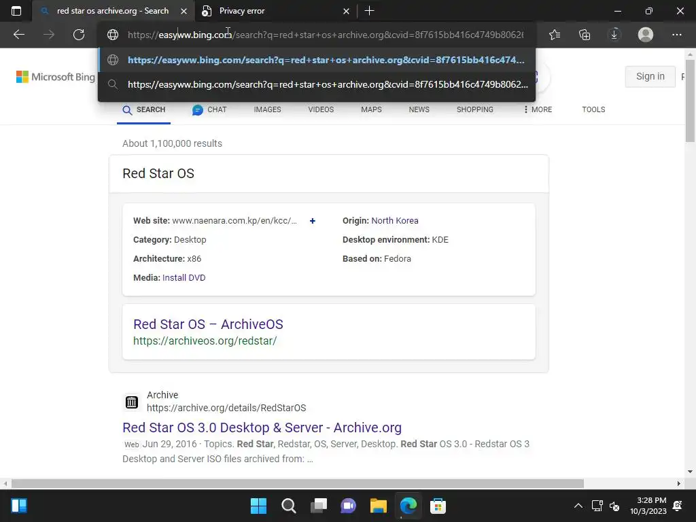696x522 pixels.
Task: Click the horizontal scrollbar thumb
Action: (x=298, y=483)
